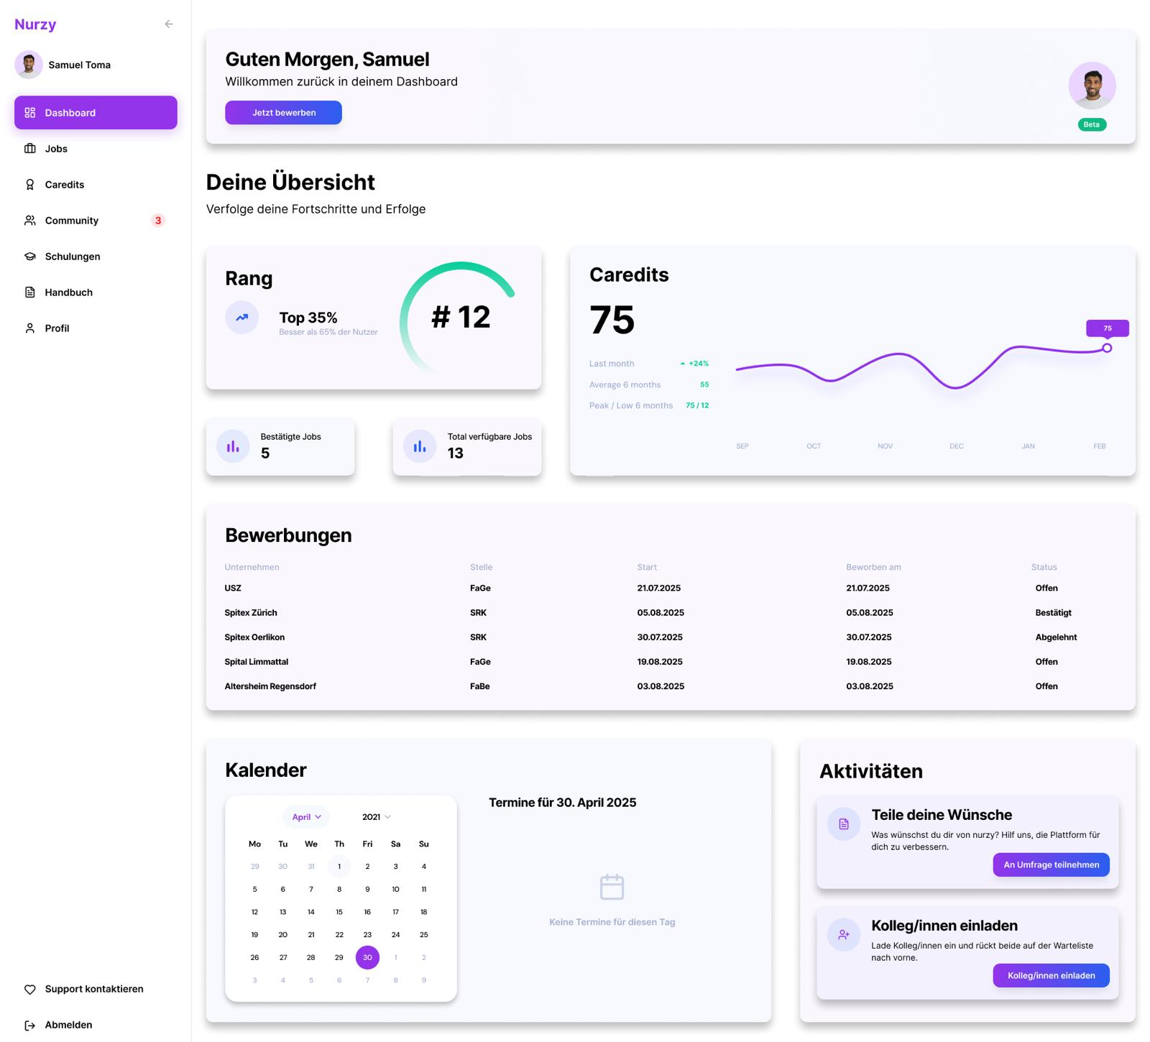
Task: Click the Community people icon
Action: click(x=30, y=221)
